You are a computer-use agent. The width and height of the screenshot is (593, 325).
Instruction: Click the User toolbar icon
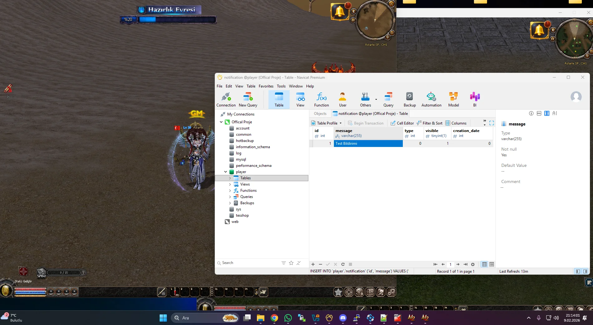[x=343, y=99]
